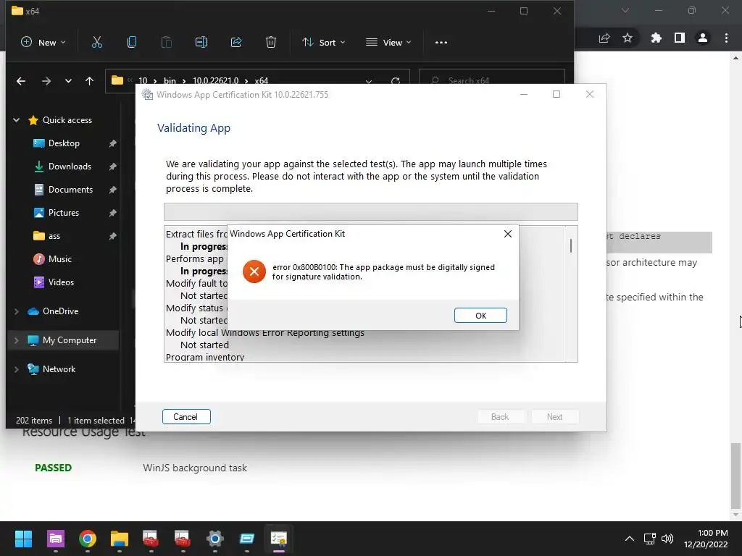Click the Search x64 field
The width and height of the screenshot is (742, 556).
point(492,81)
